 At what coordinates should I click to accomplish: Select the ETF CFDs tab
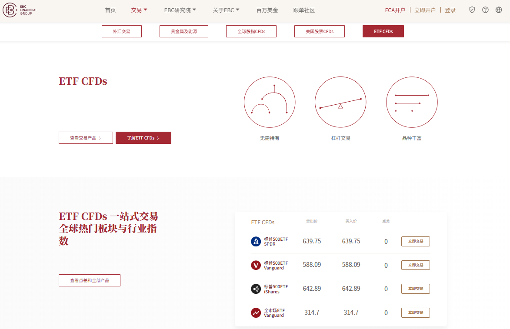tap(383, 31)
